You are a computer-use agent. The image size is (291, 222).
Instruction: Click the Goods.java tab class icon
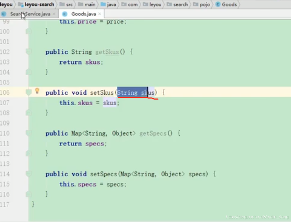[x=65, y=14]
